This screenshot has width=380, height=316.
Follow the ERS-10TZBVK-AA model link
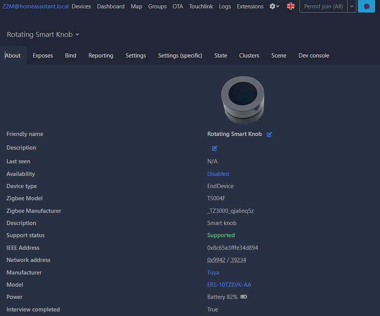tap(229, 284)
